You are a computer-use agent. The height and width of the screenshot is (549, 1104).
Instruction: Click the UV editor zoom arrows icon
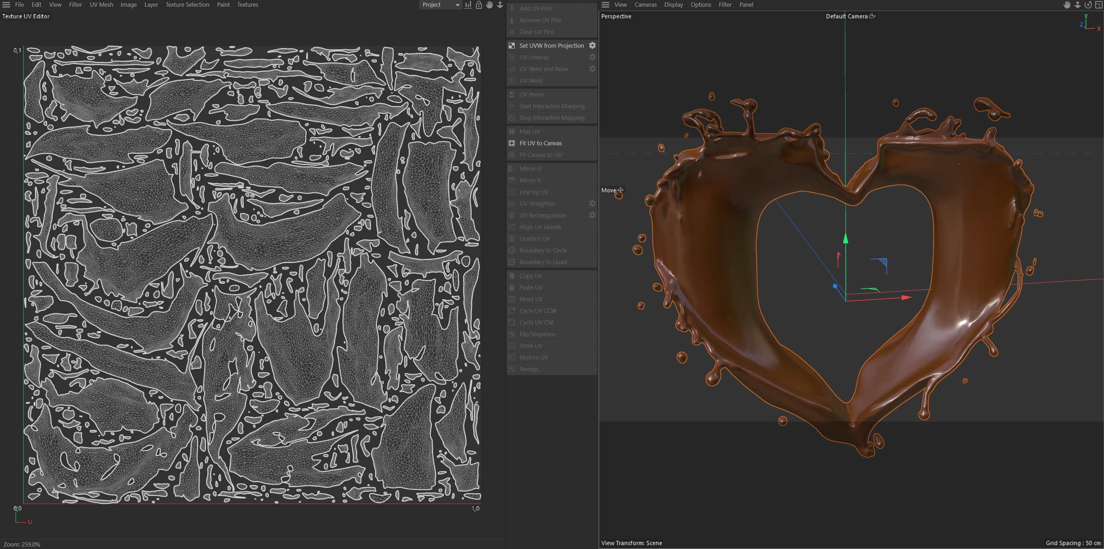[500, 5]
